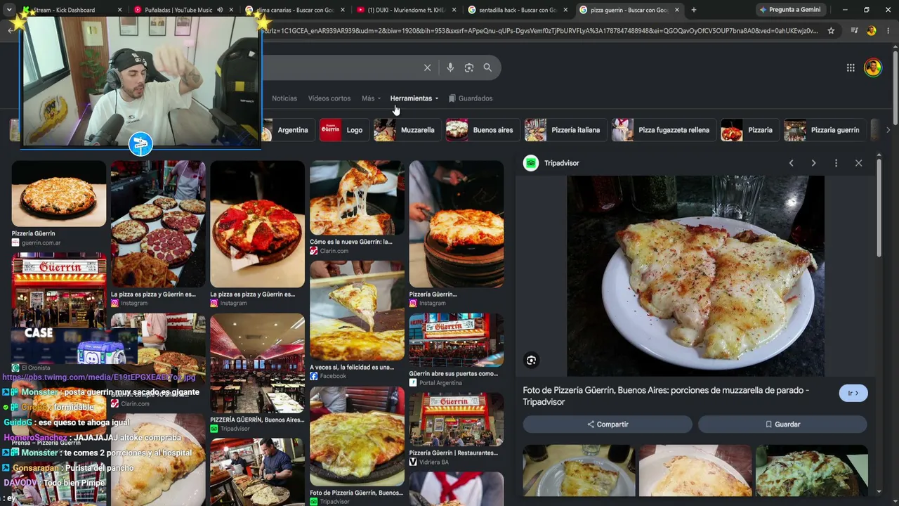Clear the Google search box text
The width and height of the screenshot is (899, 506).
coord(427,67)
